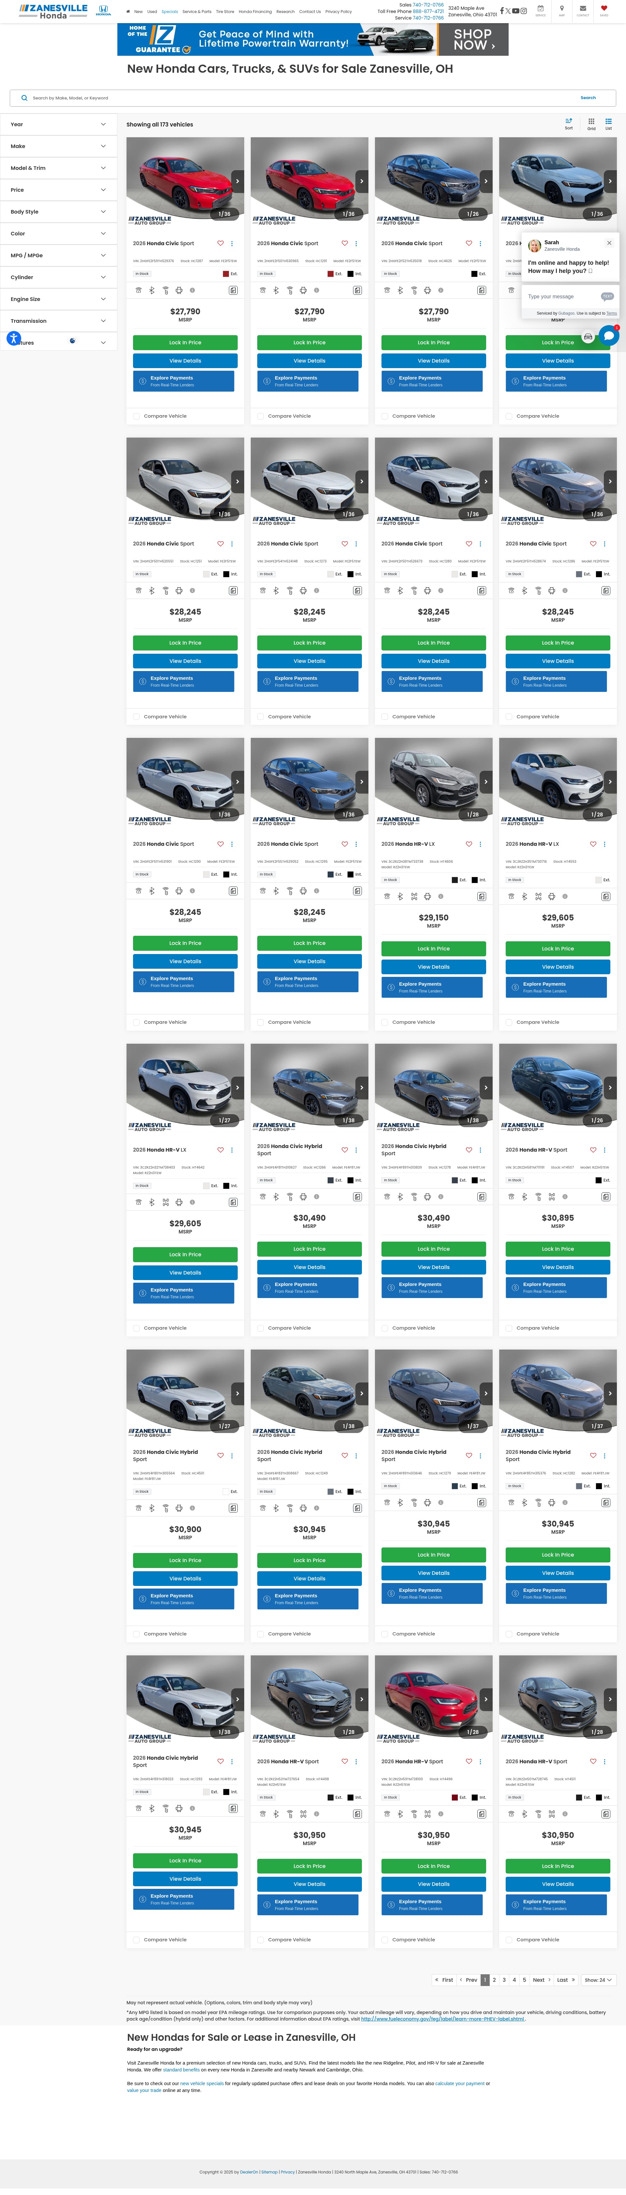Expand the Price filter
This screenshot has height=2195, width=626.
pos(58,190)
